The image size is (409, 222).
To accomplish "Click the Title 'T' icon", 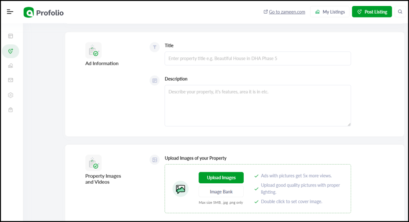I will pos(155,47).
